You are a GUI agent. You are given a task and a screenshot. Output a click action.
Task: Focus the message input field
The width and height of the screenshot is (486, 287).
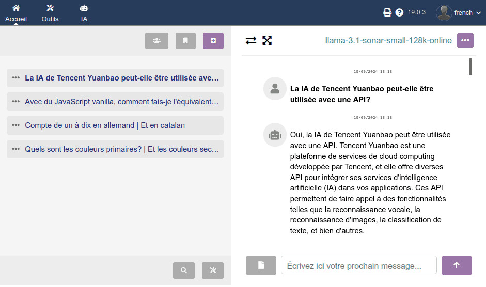(359, 265)
